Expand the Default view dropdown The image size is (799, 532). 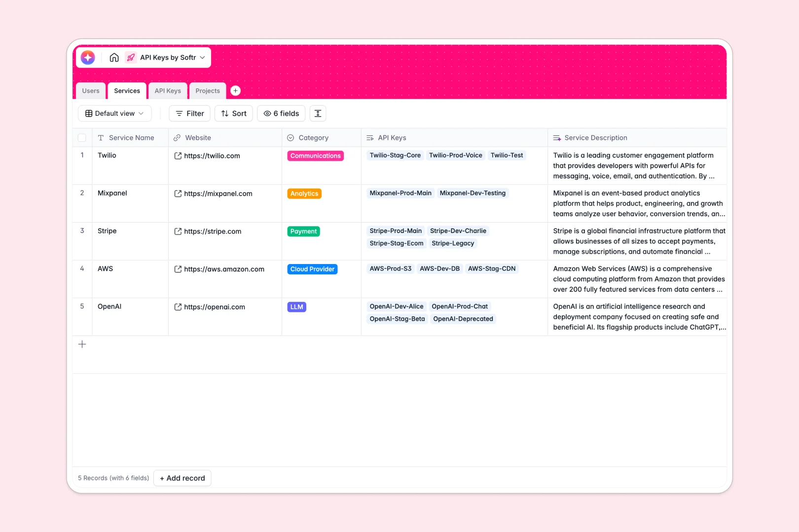pos(114,113)
